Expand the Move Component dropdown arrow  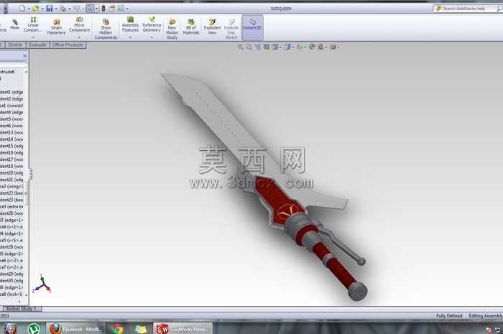point(79,37)
